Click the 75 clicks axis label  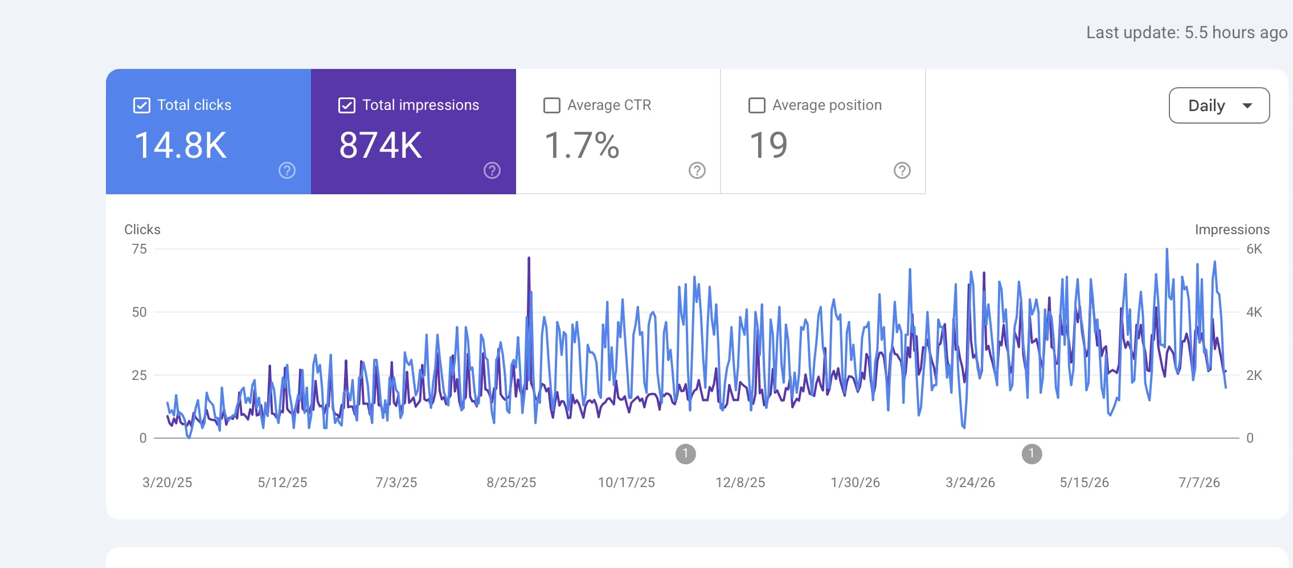tap(139, 249)
